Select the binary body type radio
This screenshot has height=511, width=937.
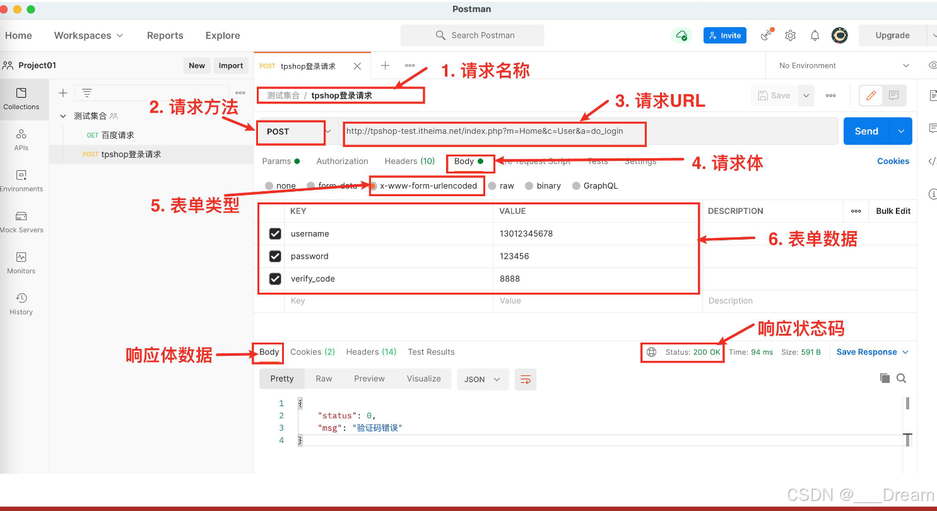coord(529,186)
